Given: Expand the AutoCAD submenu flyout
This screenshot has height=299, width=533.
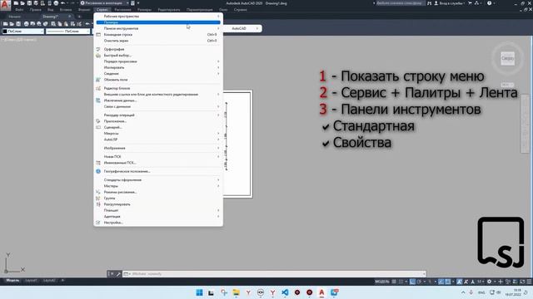Looking at the screenshot, I should [242, 28].
